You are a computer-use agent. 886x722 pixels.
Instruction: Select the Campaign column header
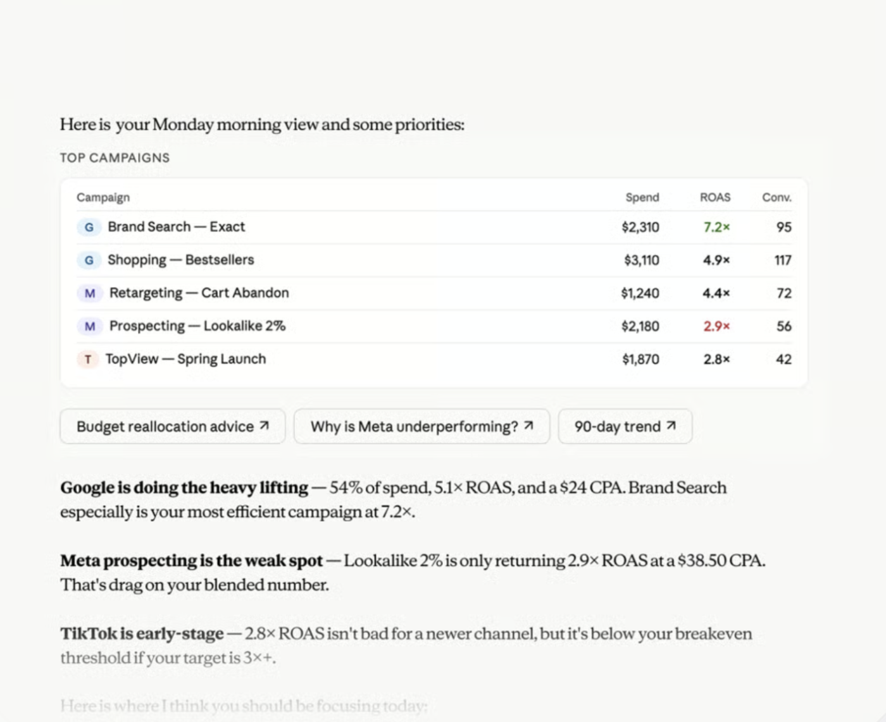tap(103, 197)
